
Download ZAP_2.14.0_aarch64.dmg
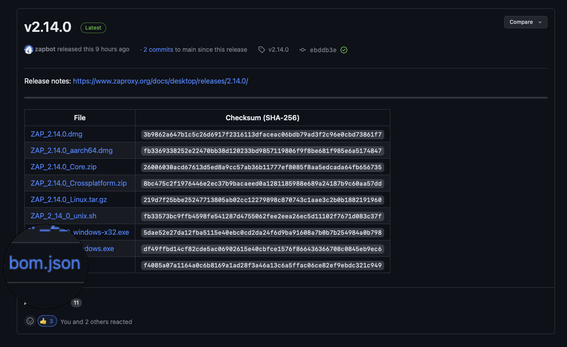click(72, 150)
